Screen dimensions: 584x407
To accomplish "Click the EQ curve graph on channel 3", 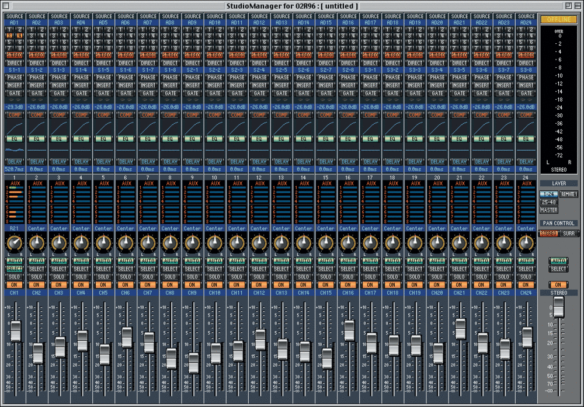I will point(58,149).
